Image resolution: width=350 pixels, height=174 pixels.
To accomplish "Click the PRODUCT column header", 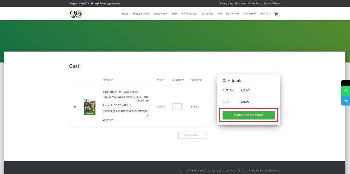I will tap(108, 80).
